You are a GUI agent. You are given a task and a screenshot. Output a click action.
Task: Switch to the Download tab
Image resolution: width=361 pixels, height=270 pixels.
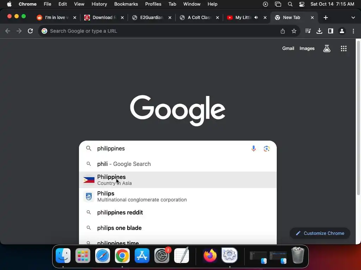(x=104, y=18)
